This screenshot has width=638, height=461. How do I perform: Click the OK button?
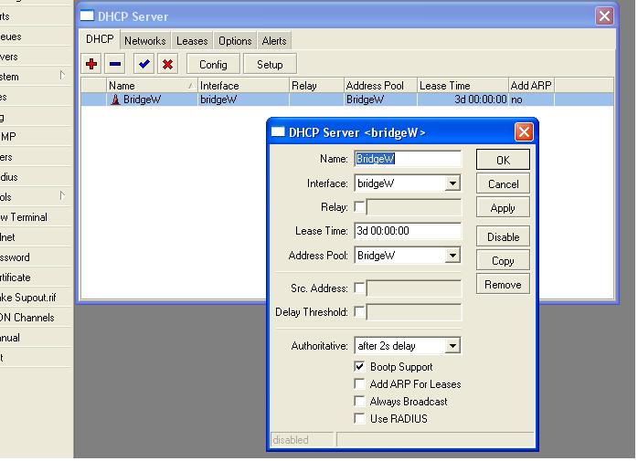(x=503, y=160)
